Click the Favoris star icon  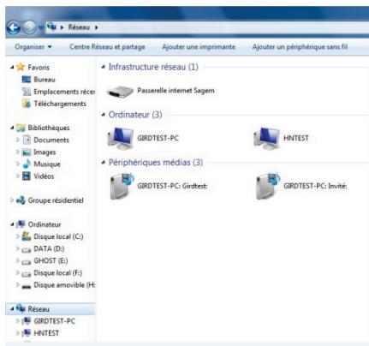point(21,67)
